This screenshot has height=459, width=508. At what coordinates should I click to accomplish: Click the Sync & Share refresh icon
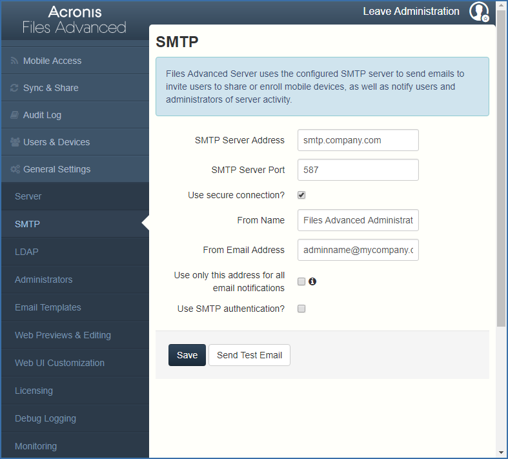click(14, 88)
